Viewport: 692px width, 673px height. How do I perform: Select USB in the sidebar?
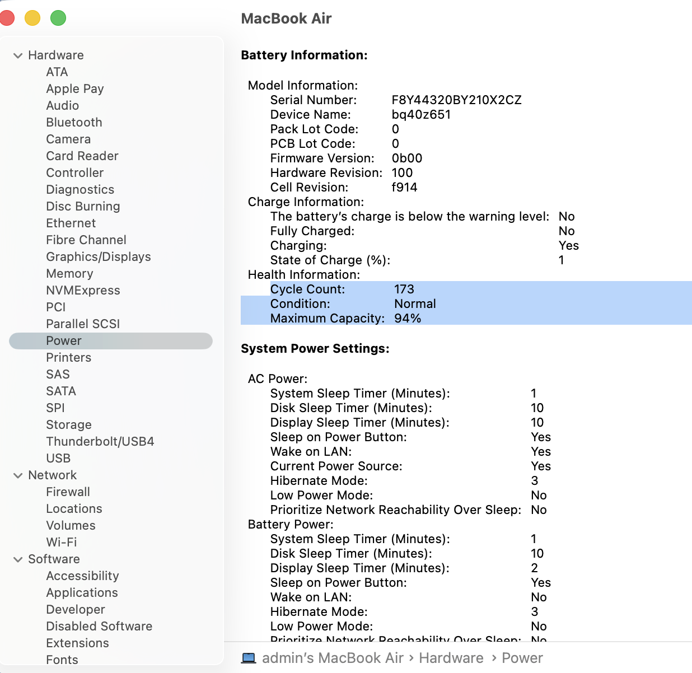[x=58, y=459]
